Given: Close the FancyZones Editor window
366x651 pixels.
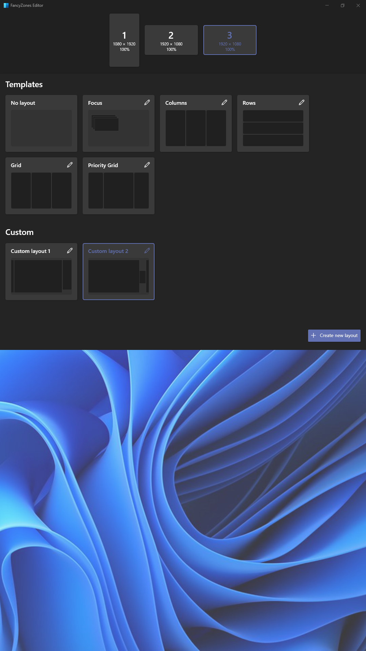Looking at the screenshot, I should click(x=358, y=5).
